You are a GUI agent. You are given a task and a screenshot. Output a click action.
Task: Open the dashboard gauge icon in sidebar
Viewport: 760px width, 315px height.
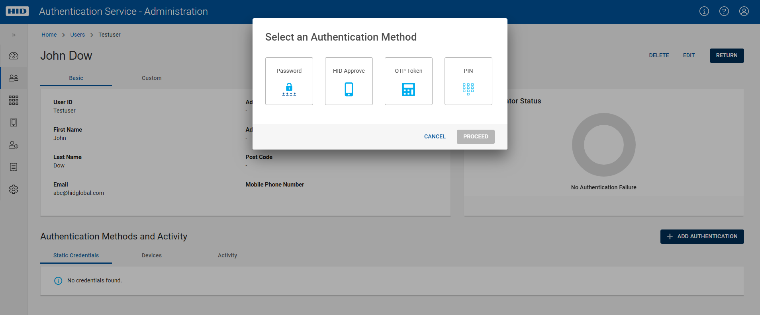click(14, 56)
